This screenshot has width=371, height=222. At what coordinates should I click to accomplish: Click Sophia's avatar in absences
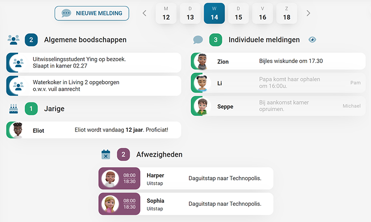pyautogui.click(x=110, y=204)
